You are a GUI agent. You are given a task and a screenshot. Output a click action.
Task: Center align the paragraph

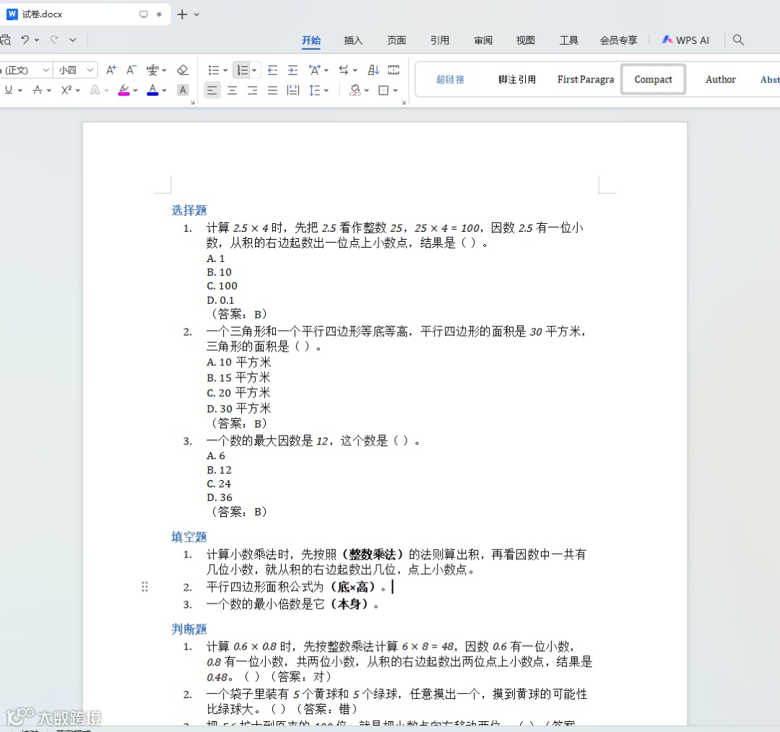coord(233,90)
